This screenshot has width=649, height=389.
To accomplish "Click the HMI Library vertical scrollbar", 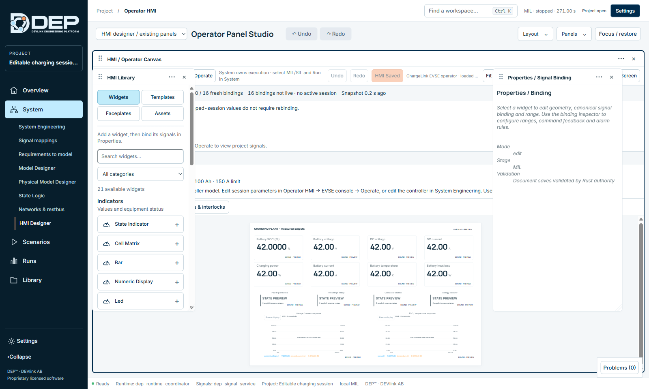I will tap(191, 130).
